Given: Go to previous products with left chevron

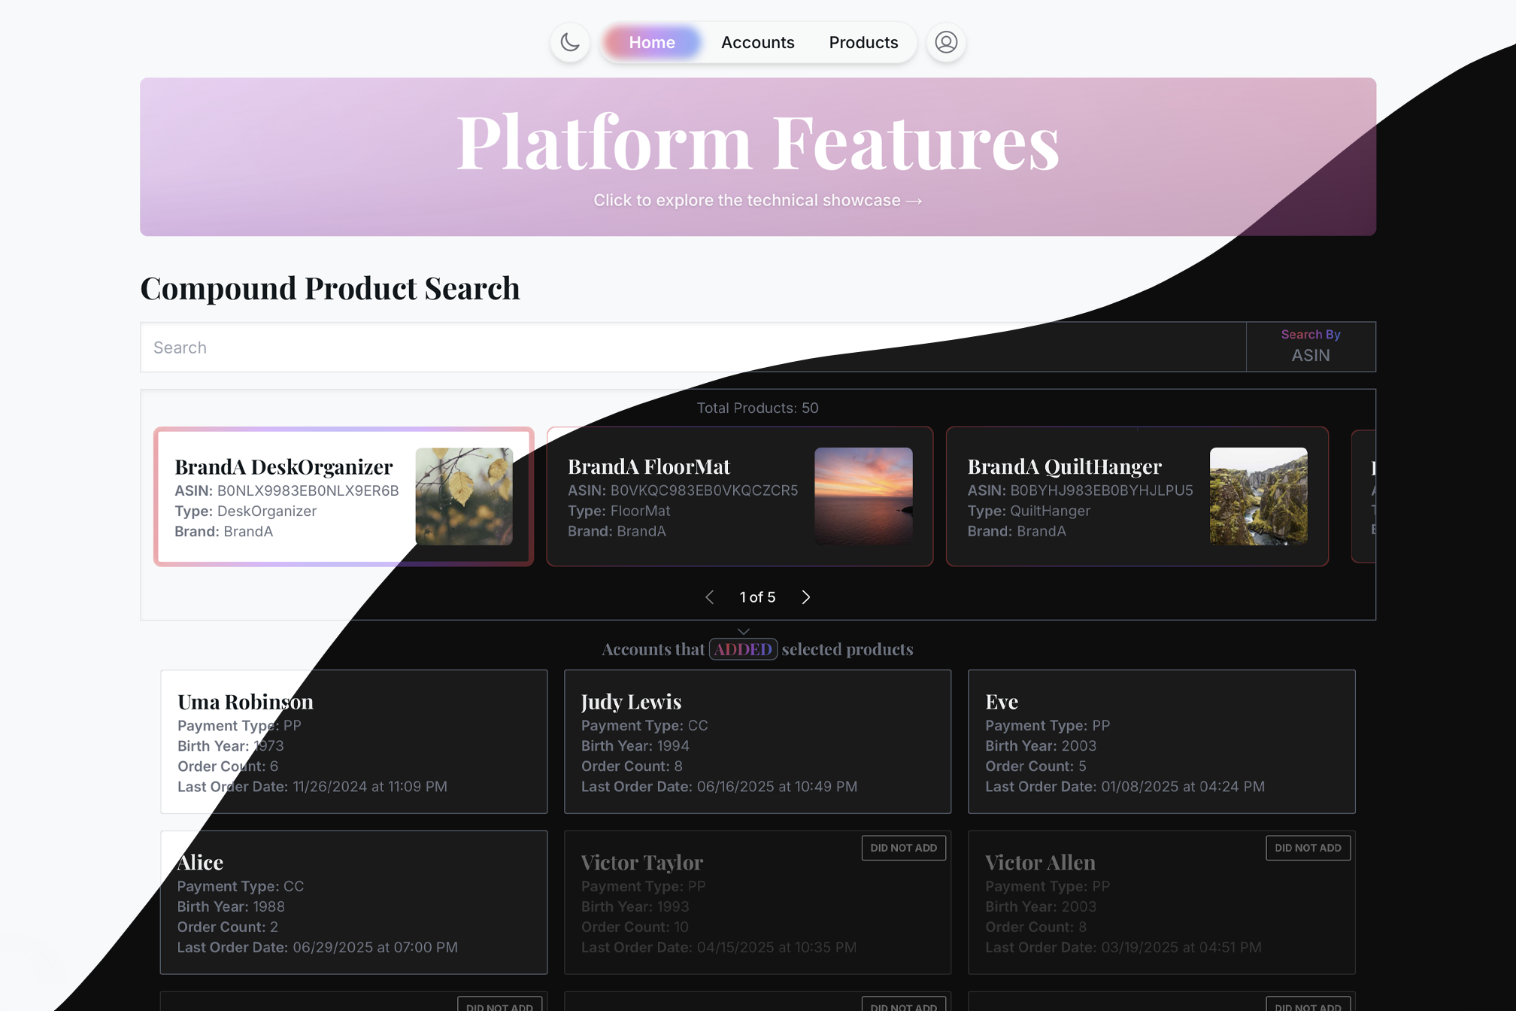Looking at the screenshot, I should click(709, 597).
